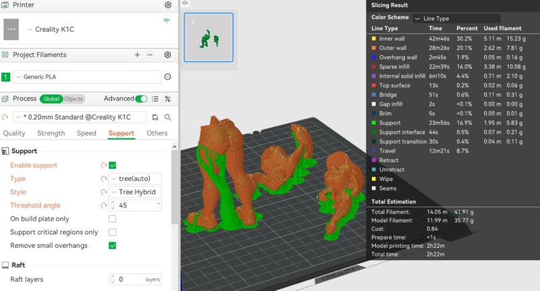
Task: Uncheck Remove small overhangs
Action: [112, 246]
